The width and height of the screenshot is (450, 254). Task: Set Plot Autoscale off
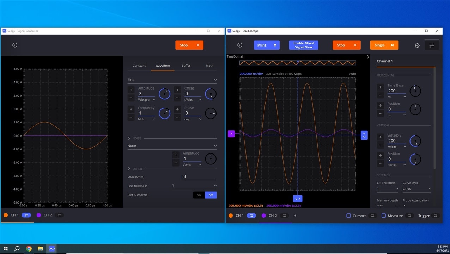[211, 195]
